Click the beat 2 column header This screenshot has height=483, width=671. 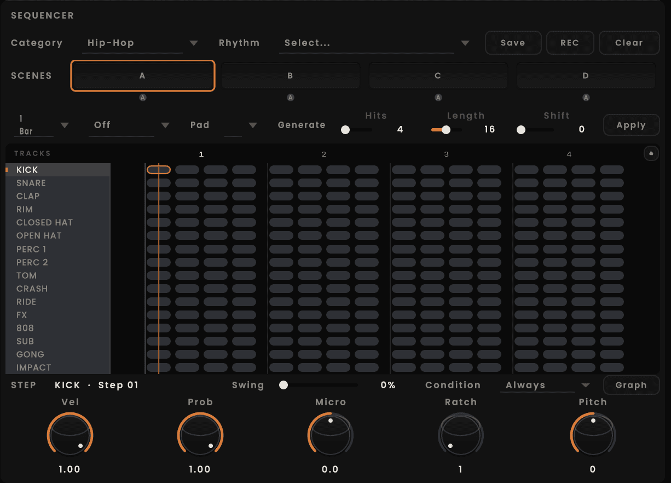[324, 154]
